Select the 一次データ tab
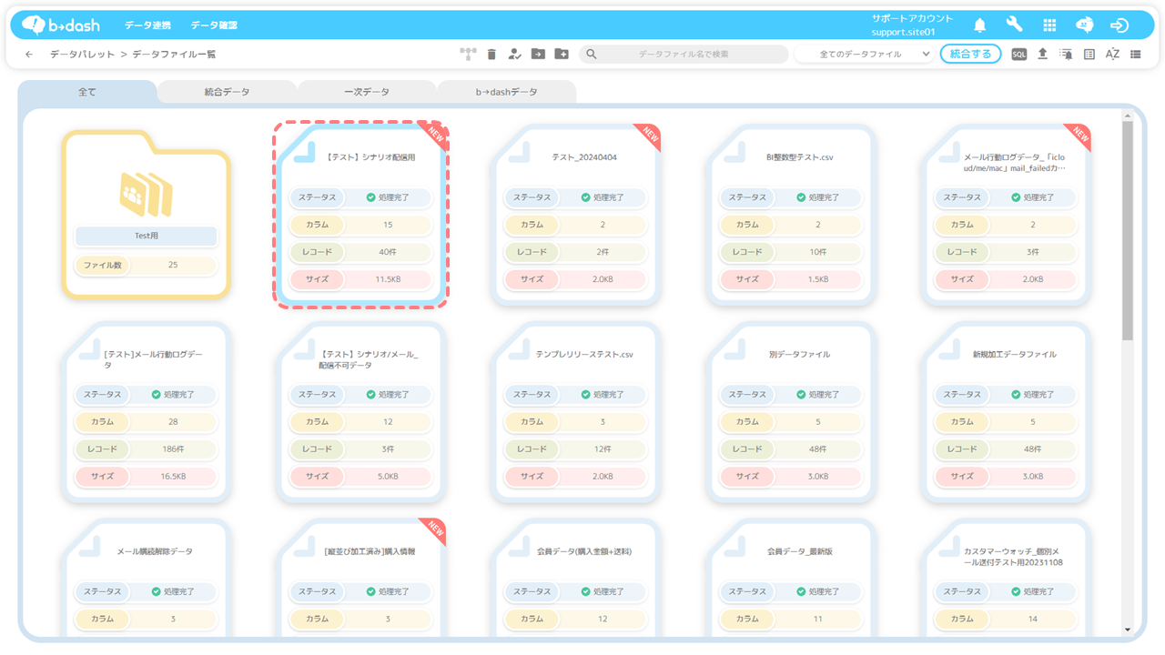This screenshot has height=655, width=1165. (x=367, y=92)
